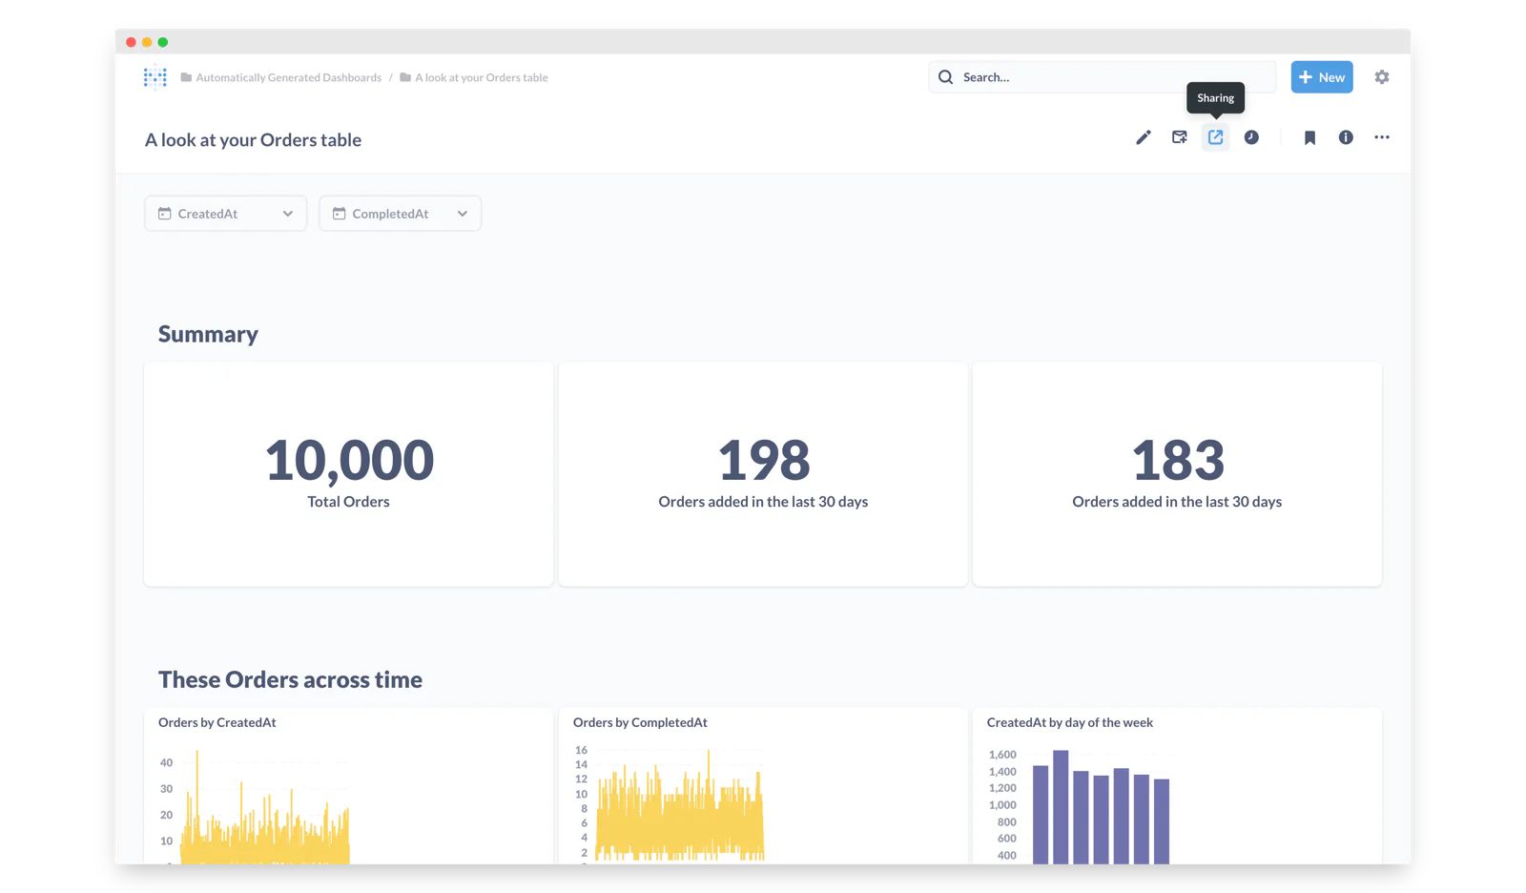Click the 183 orders card
The width and height of the screenshot is (1526, 893).
[1177, 474]
